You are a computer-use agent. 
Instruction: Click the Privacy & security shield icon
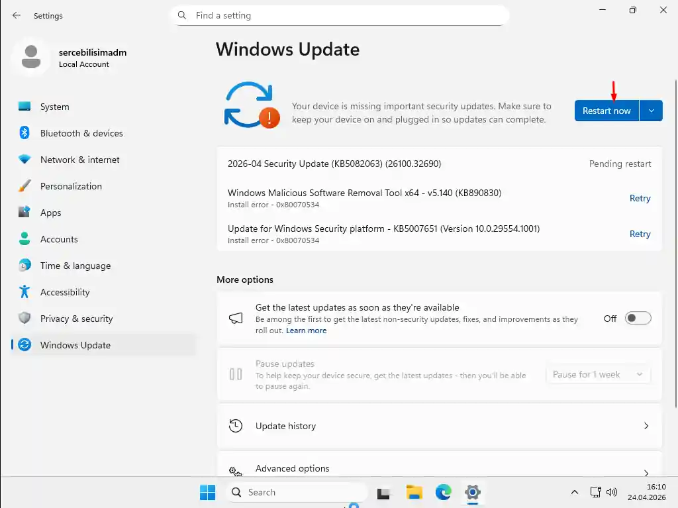point(24,318)
